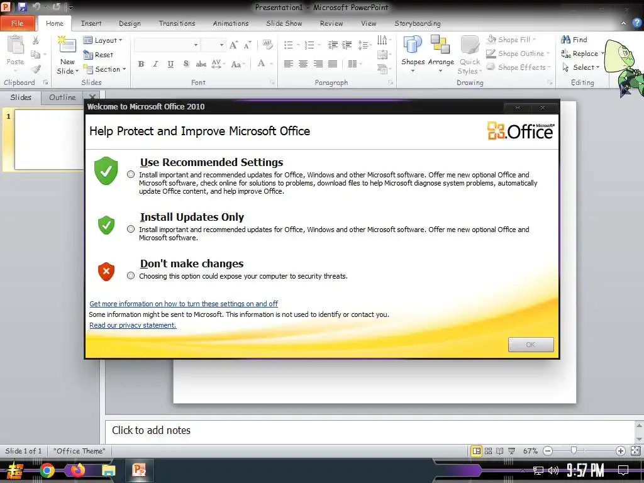Switch to the Outline pane tab
Screen dimensions: 644x483
[x=62, y=97]
